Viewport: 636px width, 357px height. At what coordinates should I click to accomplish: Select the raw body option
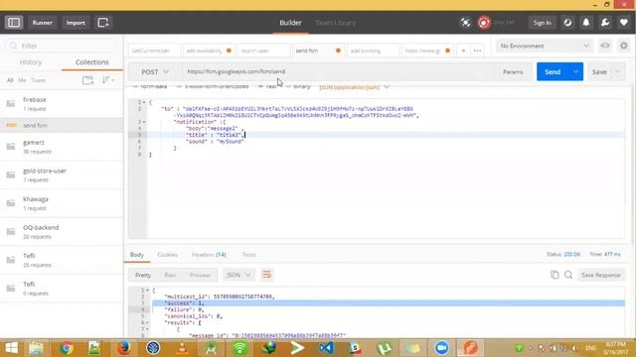click(x=267, y=86)
